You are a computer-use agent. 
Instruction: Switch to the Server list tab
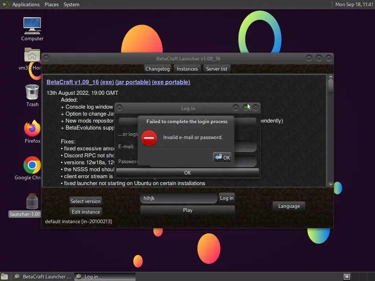pos(217,69)
